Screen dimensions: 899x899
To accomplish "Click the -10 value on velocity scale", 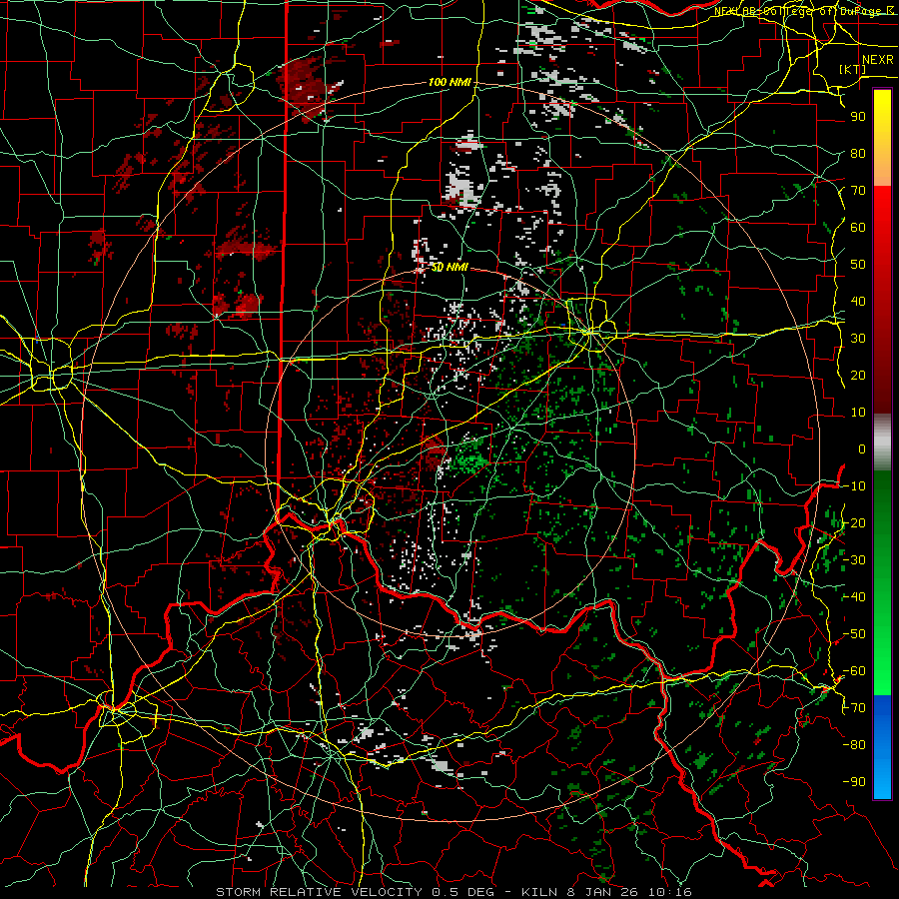I will pos(854,486).
